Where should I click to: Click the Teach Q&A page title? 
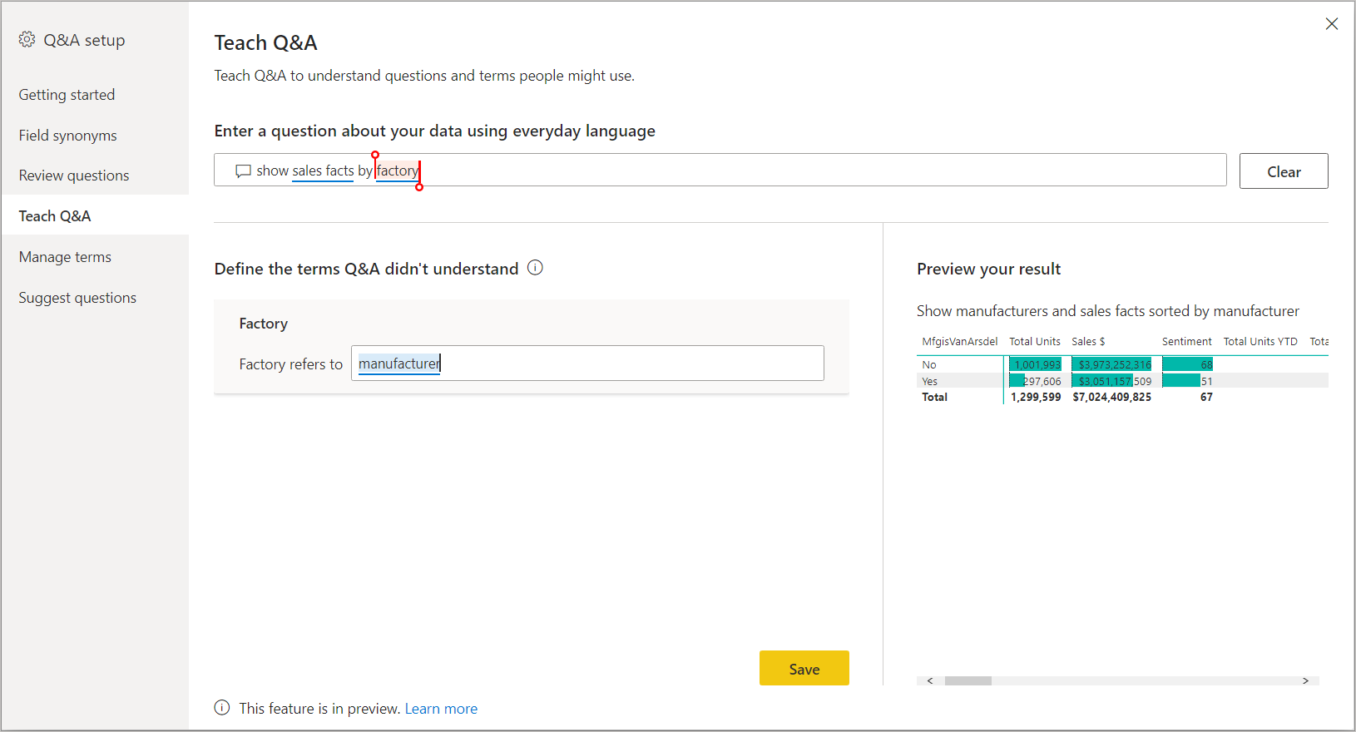pyautogui.click(x=266, y=42)
